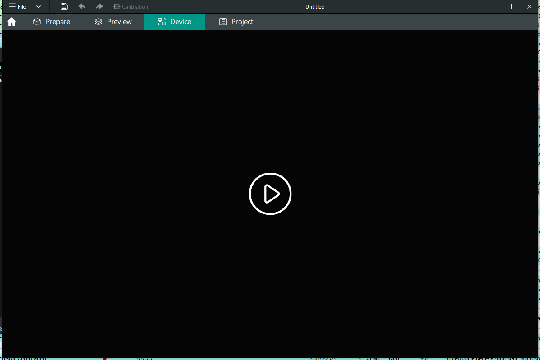Open the hamburger File menu
This screenshot has height=360, width=540.
coord(17,6)
